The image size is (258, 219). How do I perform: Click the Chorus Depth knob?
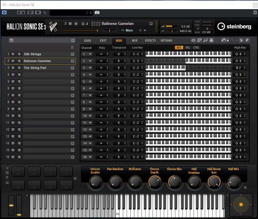coord(155,182)
